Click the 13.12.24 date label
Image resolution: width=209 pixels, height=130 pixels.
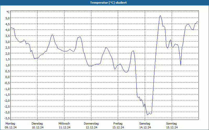point(118,127)
